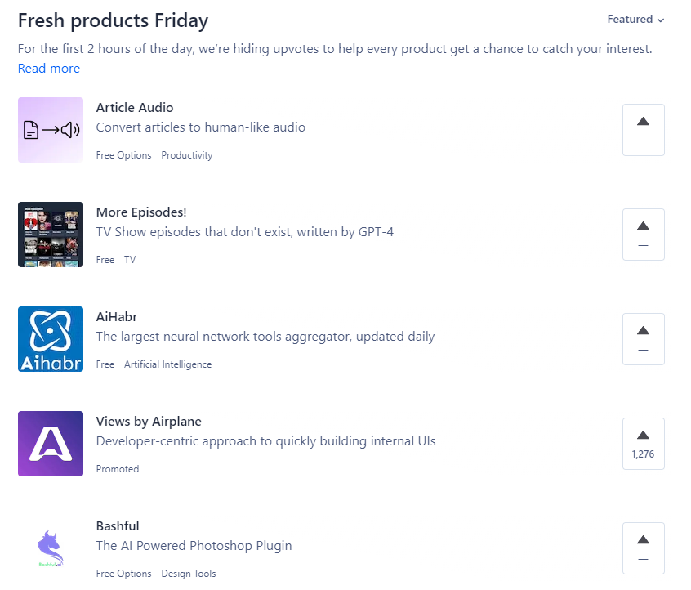Click the Bashful product title

click(118, 526)
